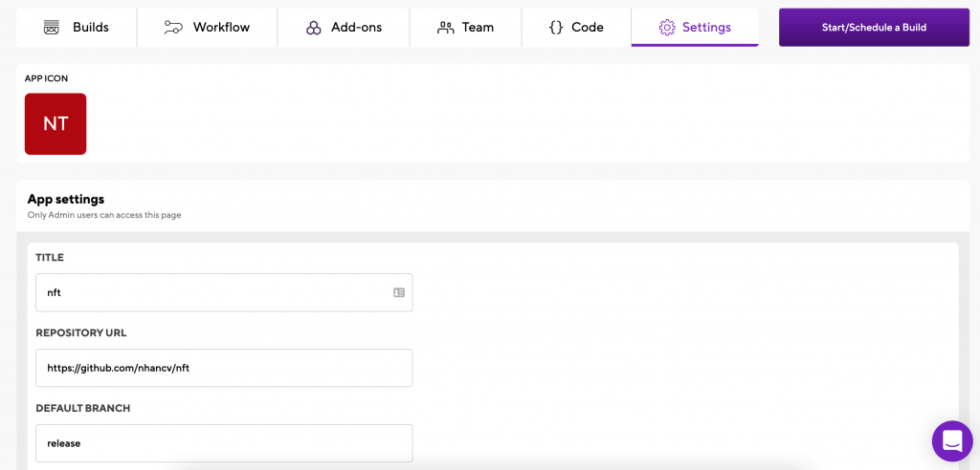Open the purple chat support bubble
The width and height of the screenshot is (980, 470).
click(x=952, y=440)
